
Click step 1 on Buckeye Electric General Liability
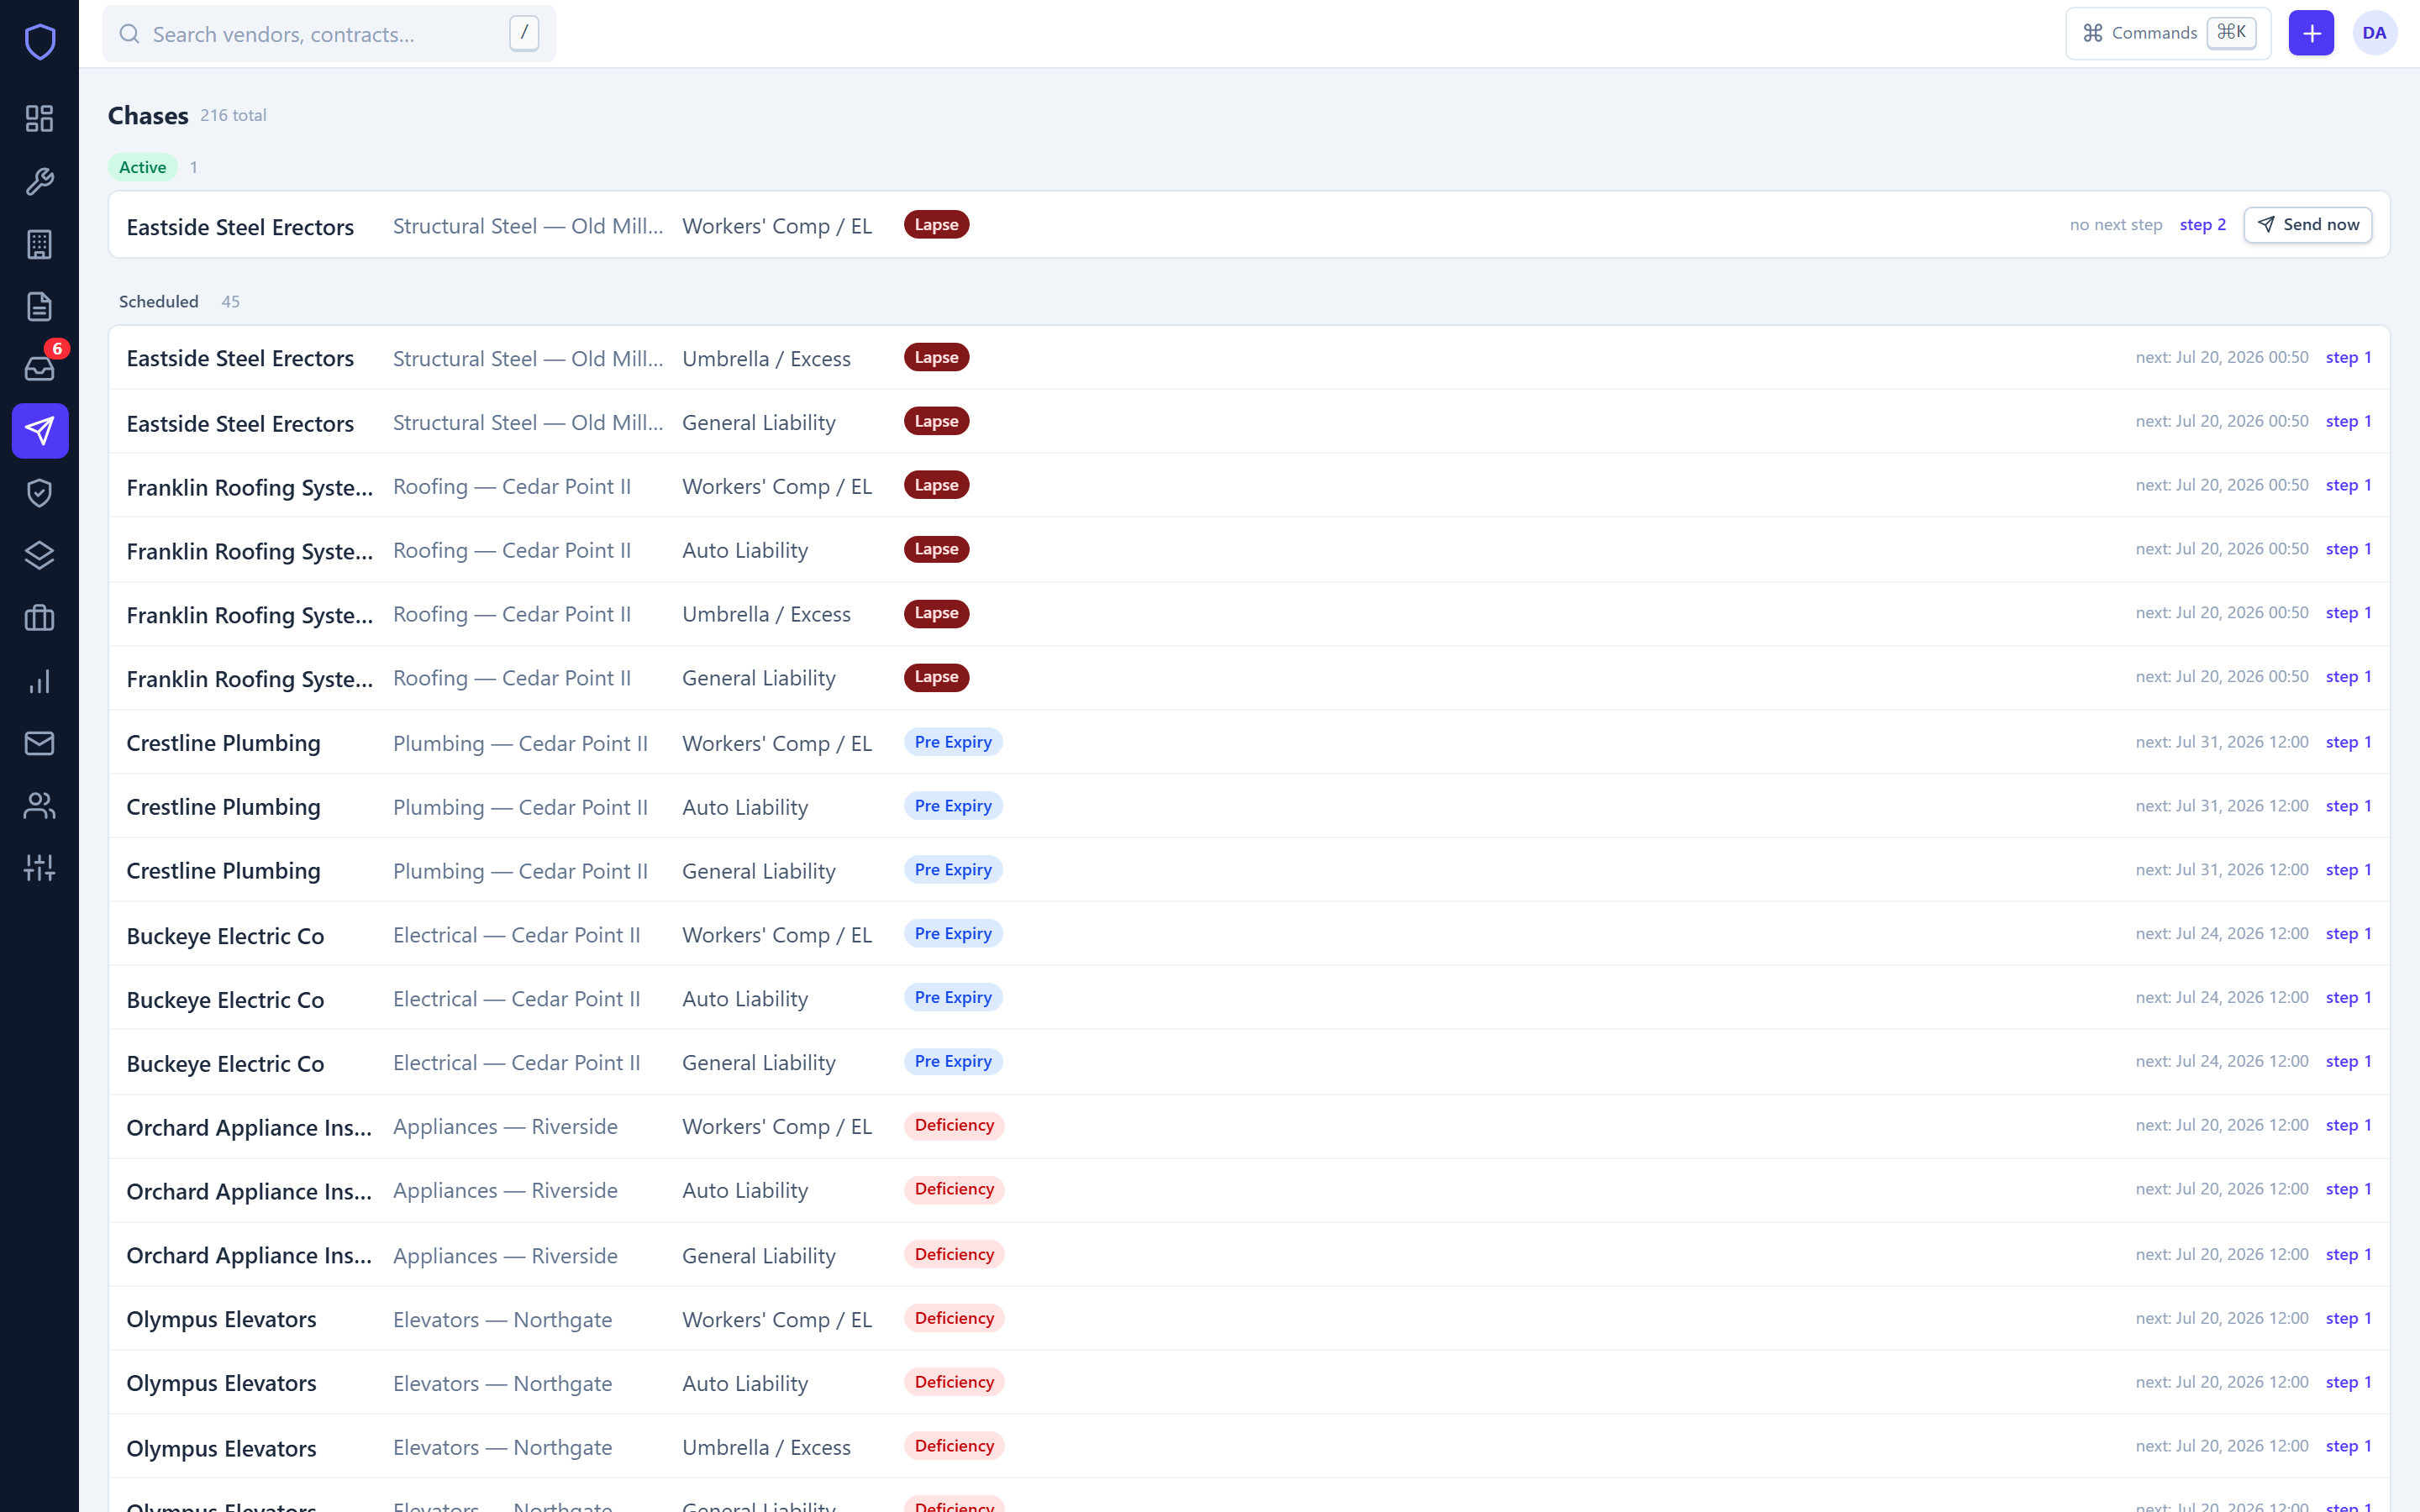click(x=2348, y=1061)
